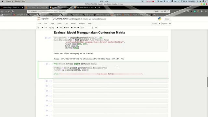Open the command palette keyboard icon
The width and height of the screenshot is (208, 117).
96,28
